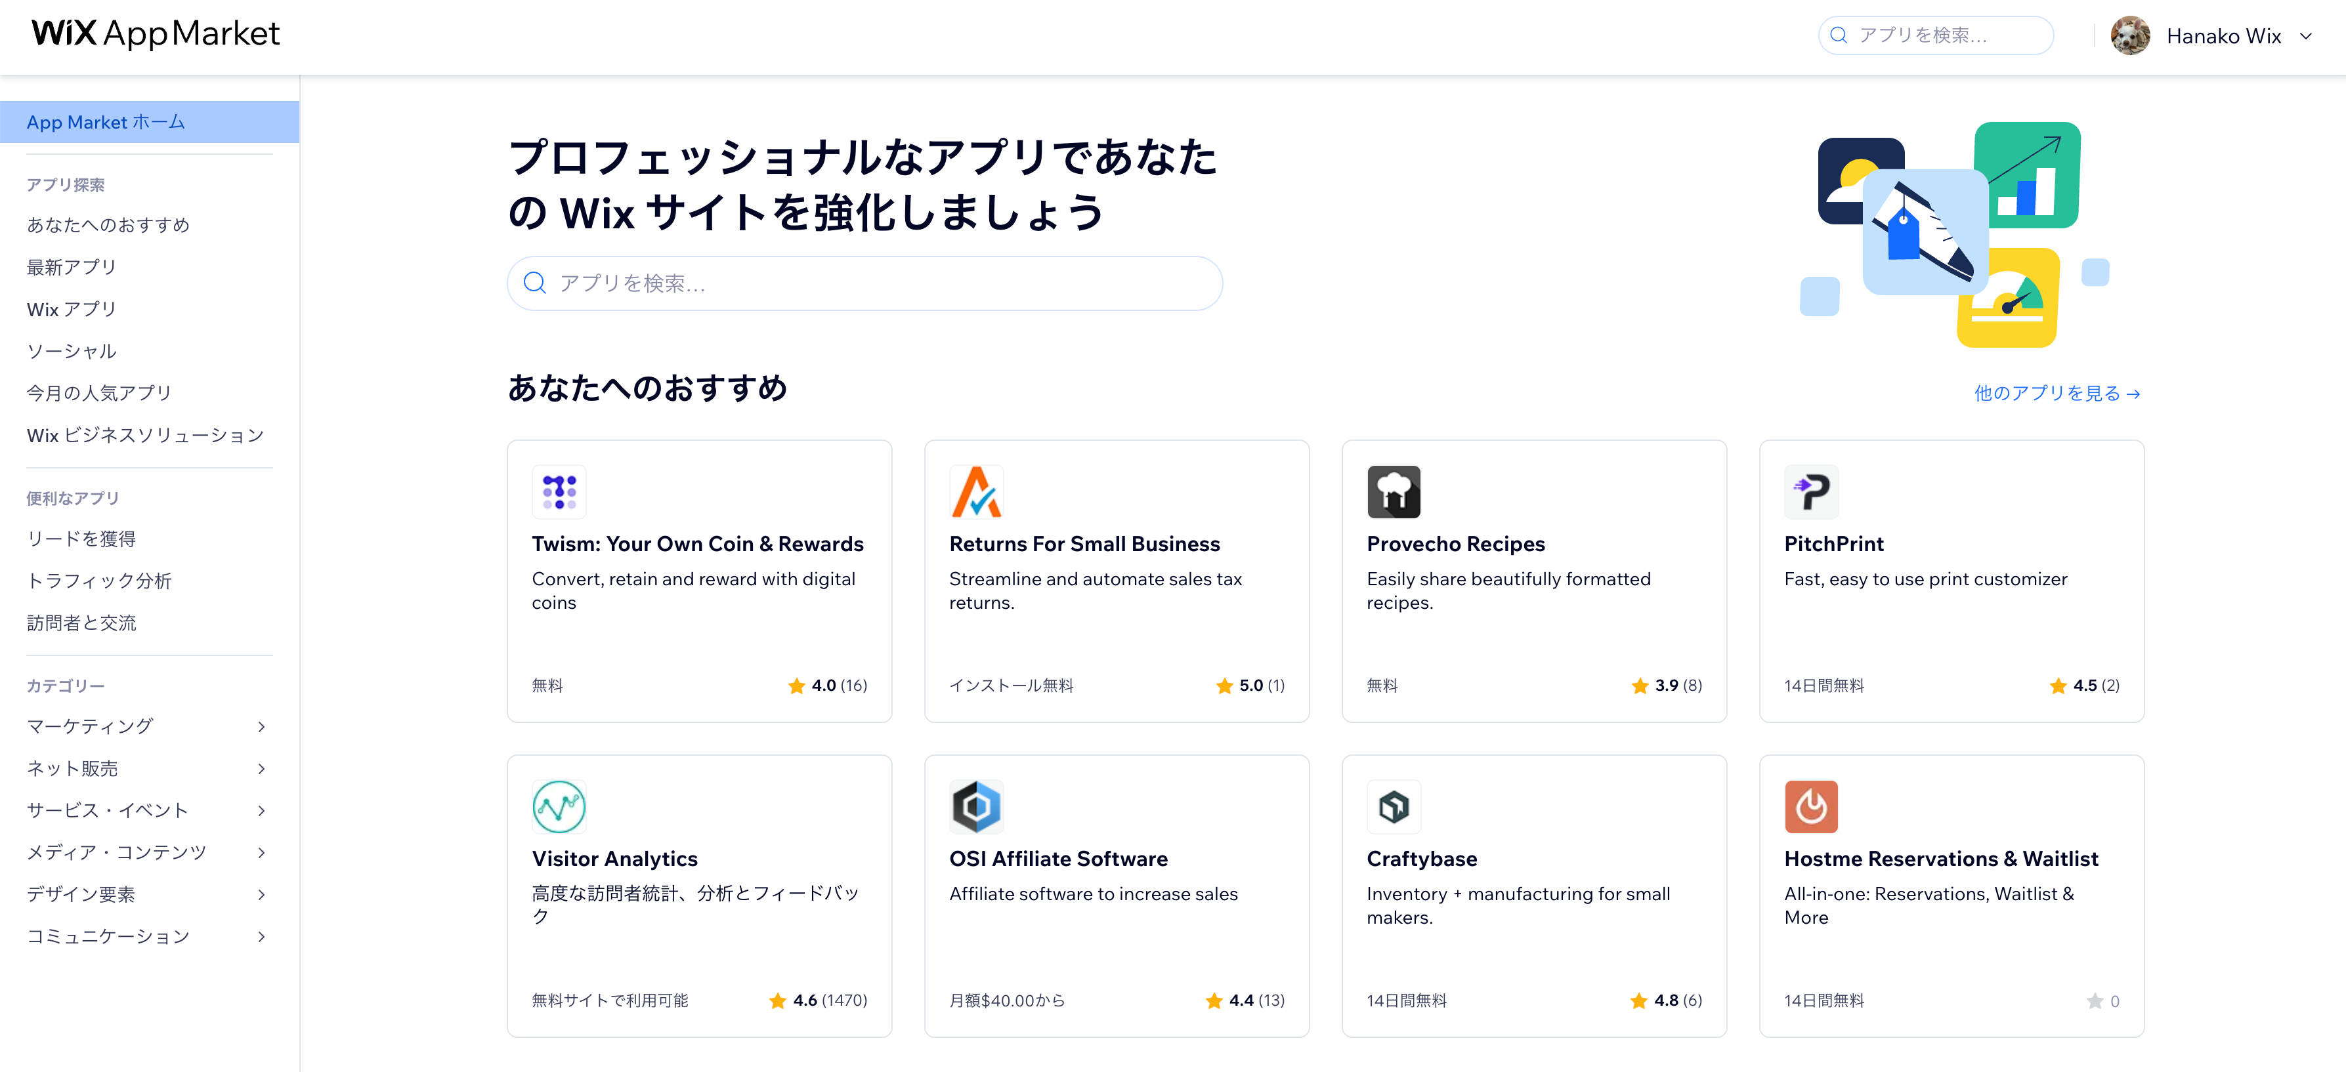Screen dimensions: 2346x1072
Task: Click the 月額$40.00から price text
Action: (1006, 1001)
